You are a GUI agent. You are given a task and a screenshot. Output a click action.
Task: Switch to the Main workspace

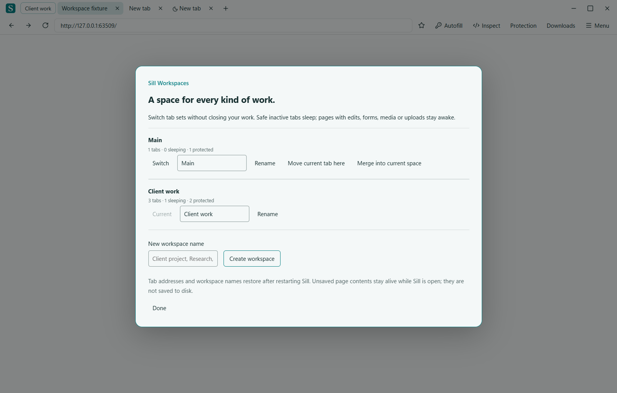[161, 163]
